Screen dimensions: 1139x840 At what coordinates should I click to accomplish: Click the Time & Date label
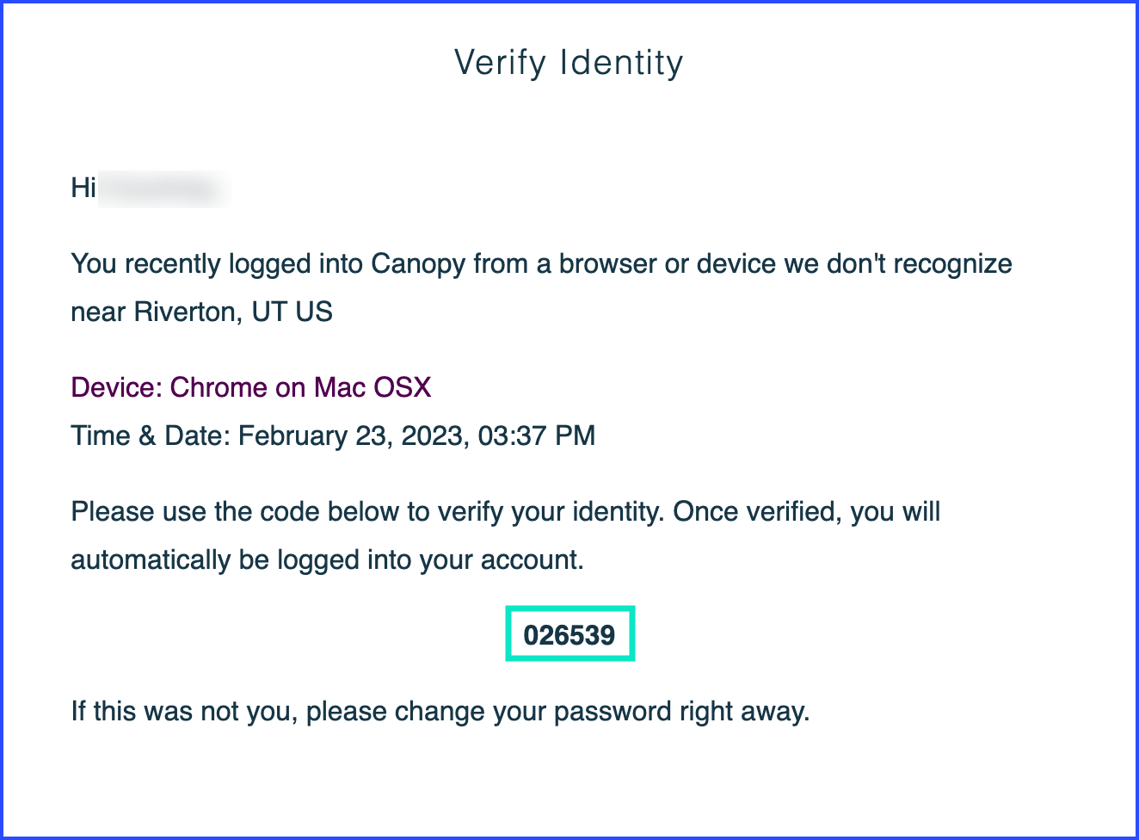(x=151, y=435)
